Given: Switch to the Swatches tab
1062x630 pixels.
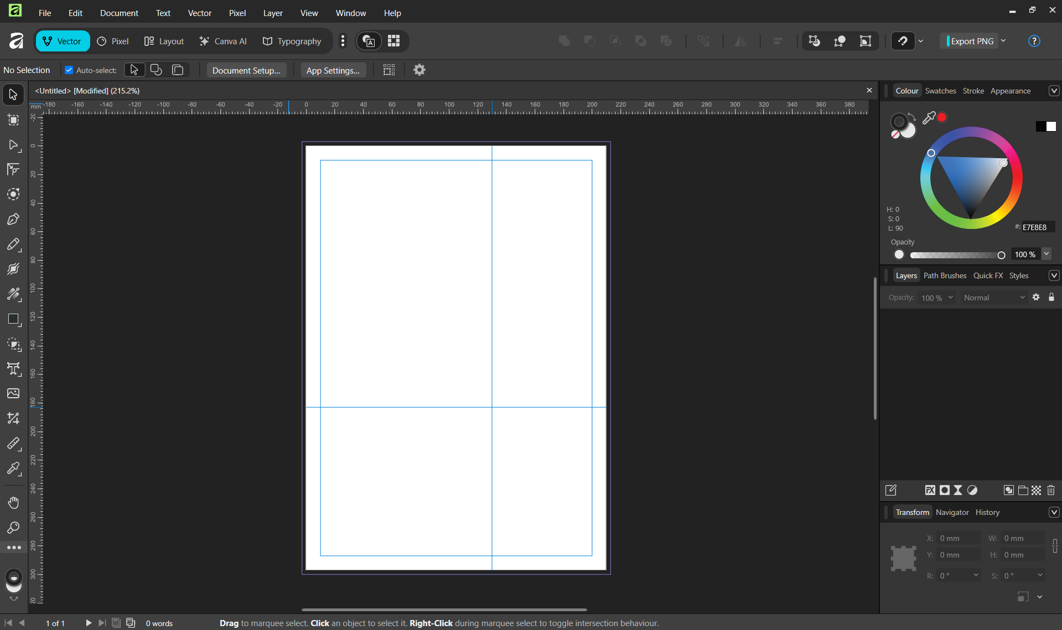Looking at the screenshot, I should pyautogui.click(x=940, y=91).
